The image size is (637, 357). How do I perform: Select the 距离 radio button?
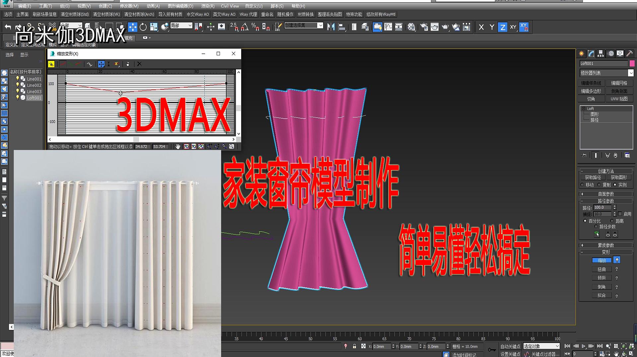point(612,221)
